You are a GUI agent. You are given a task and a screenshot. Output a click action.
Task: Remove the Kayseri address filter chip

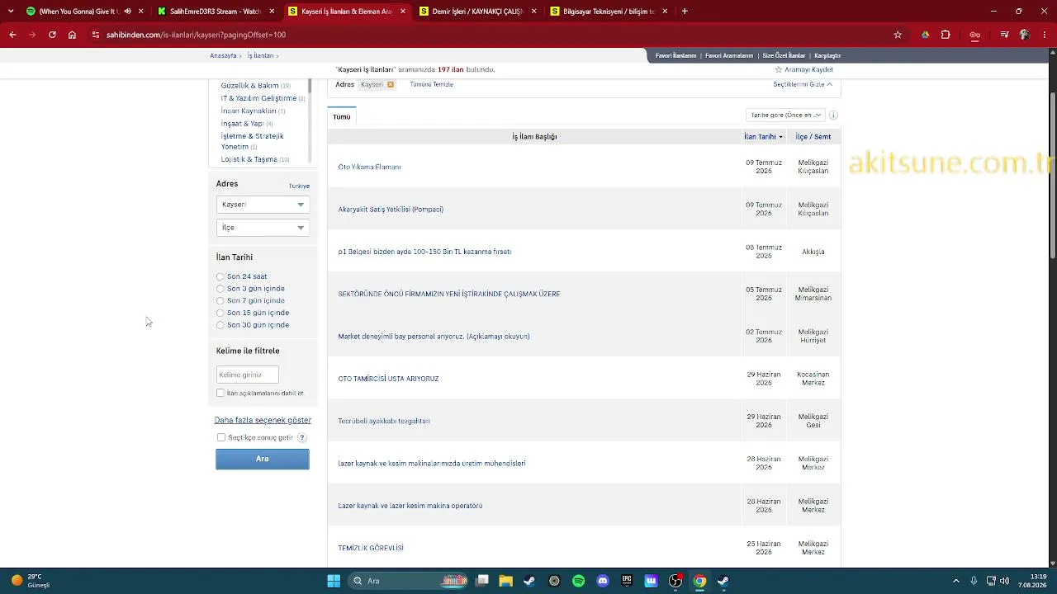(391, 84)
